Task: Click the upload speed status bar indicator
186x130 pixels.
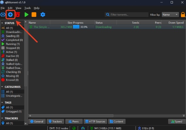Action: coord(146,128)
